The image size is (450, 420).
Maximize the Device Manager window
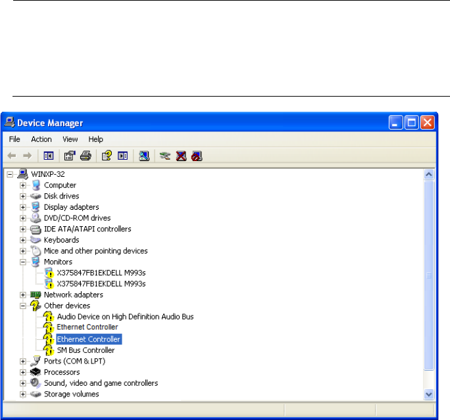[x=412, y=123]
